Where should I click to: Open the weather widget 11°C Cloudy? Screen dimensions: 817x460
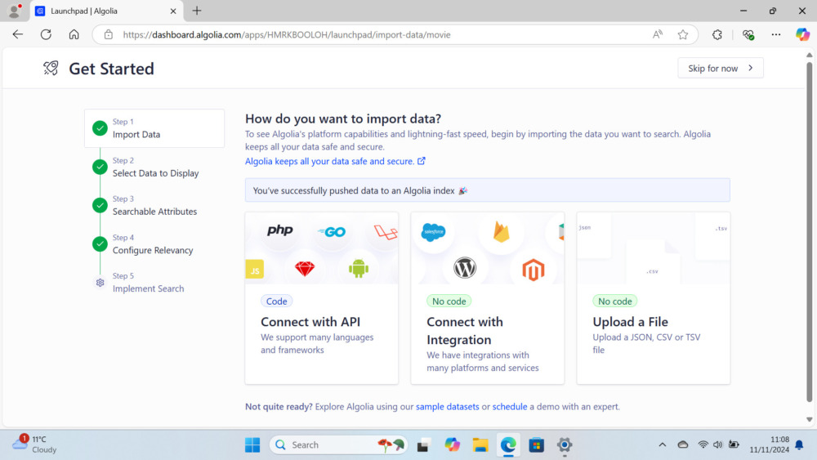coord(34,444)
